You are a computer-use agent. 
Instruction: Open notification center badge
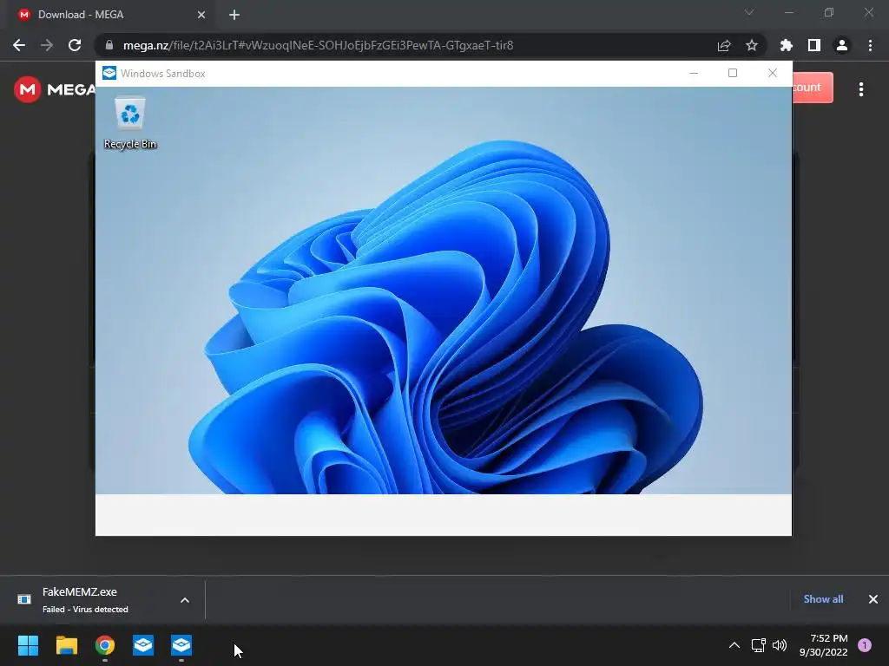[865, 645]
